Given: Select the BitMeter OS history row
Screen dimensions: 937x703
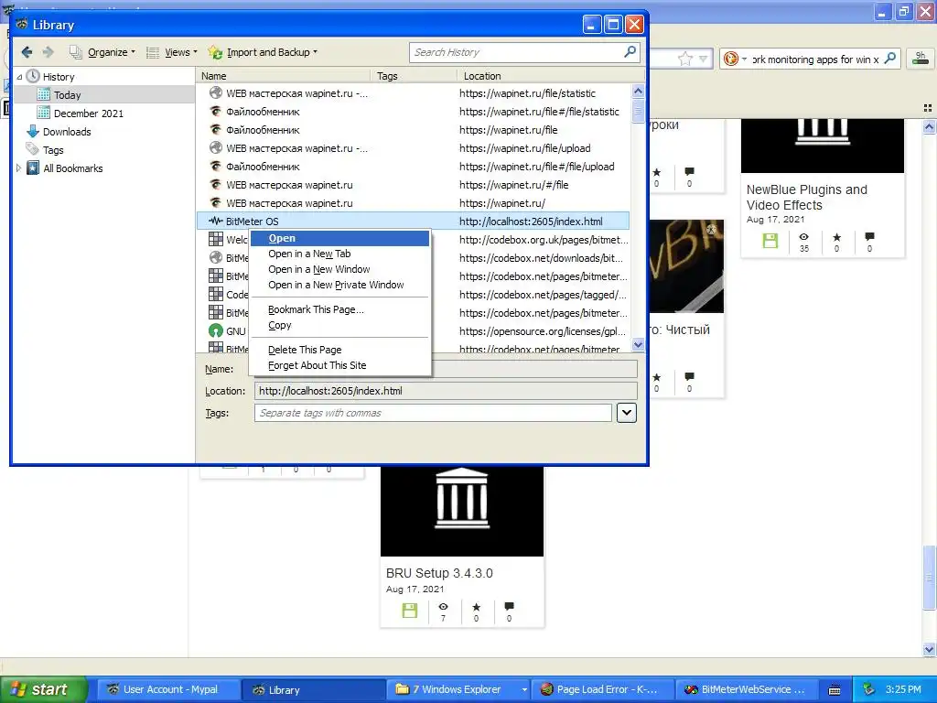Looking at the screenshot, I should 413,222.
